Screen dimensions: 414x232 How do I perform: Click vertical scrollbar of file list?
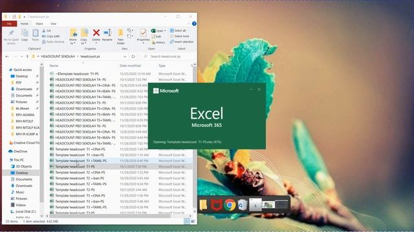point(195,137)
